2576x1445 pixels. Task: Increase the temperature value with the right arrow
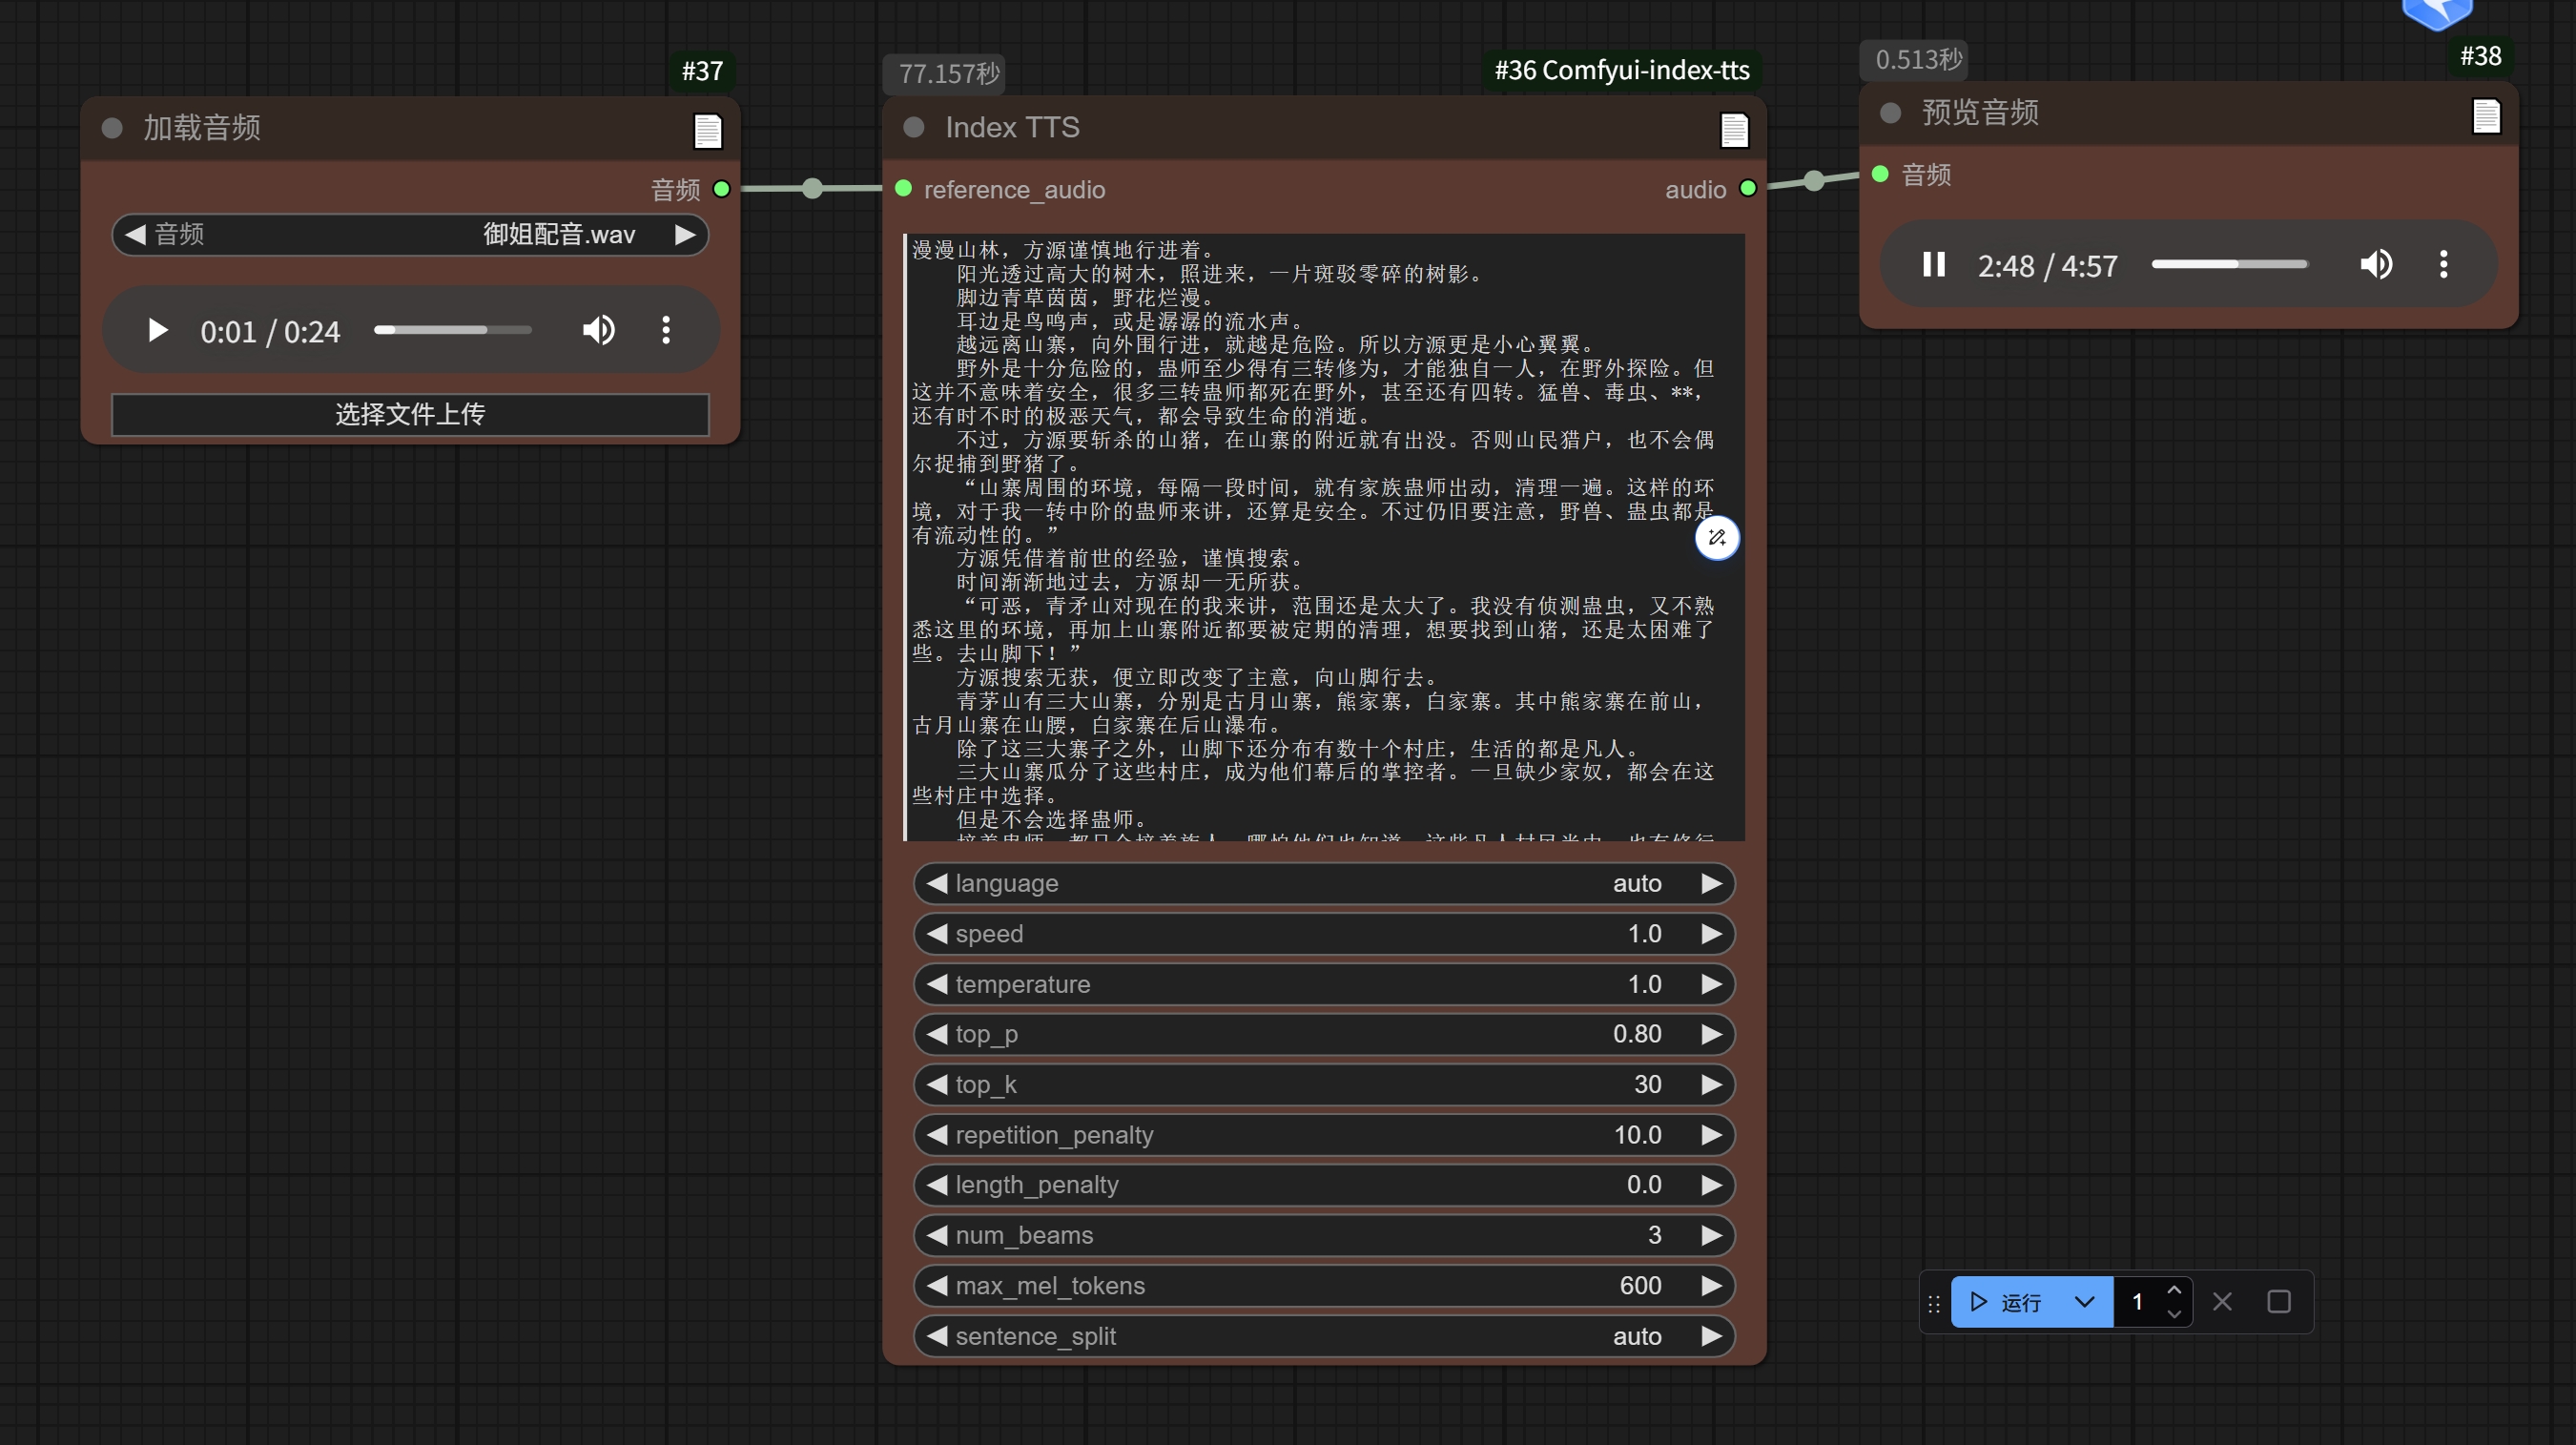1711,984
